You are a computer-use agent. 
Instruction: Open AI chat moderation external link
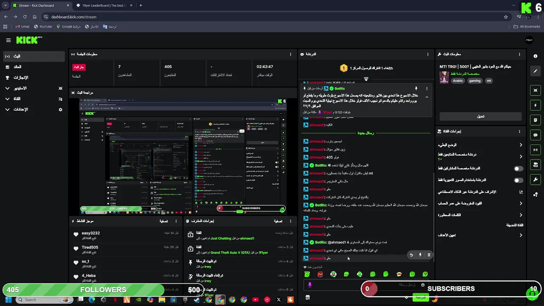pos(521,192)
